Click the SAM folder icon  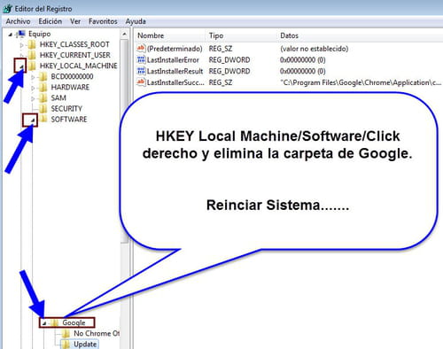(43, 97)
